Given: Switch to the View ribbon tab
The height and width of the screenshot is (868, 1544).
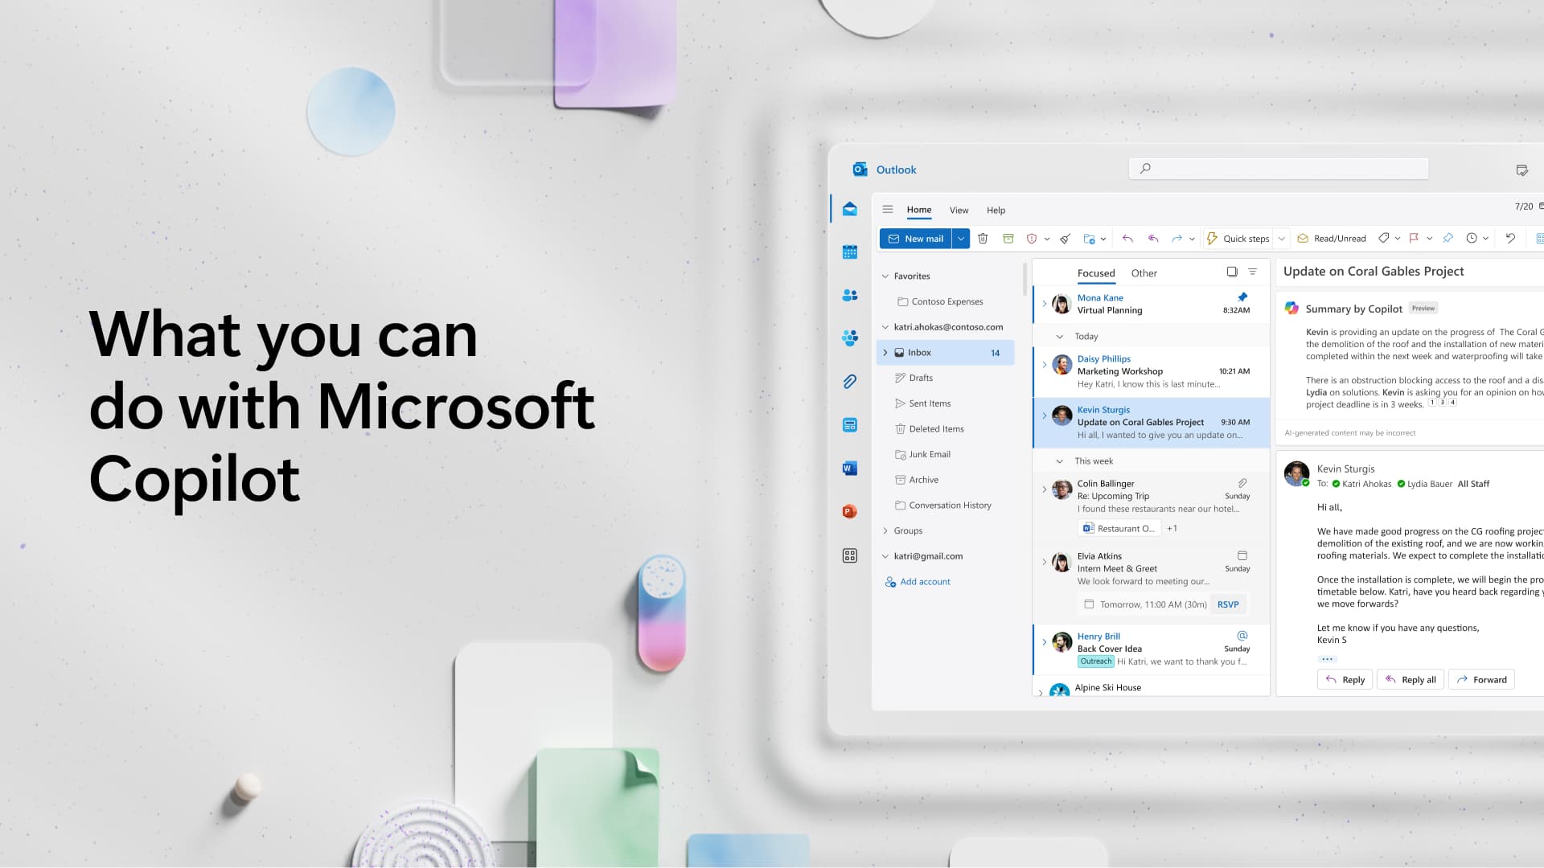Looking at the screenshot, I should (x=958, y=210).
